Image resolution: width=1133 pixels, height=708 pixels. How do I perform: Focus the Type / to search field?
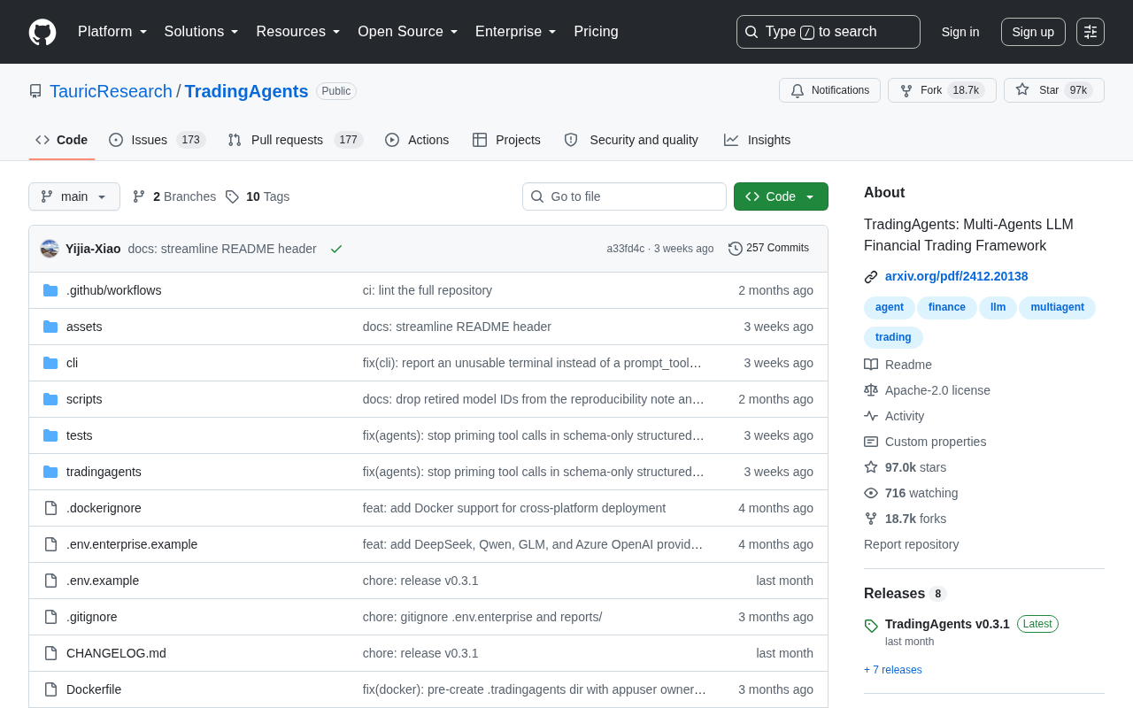[x=829, y=32]
